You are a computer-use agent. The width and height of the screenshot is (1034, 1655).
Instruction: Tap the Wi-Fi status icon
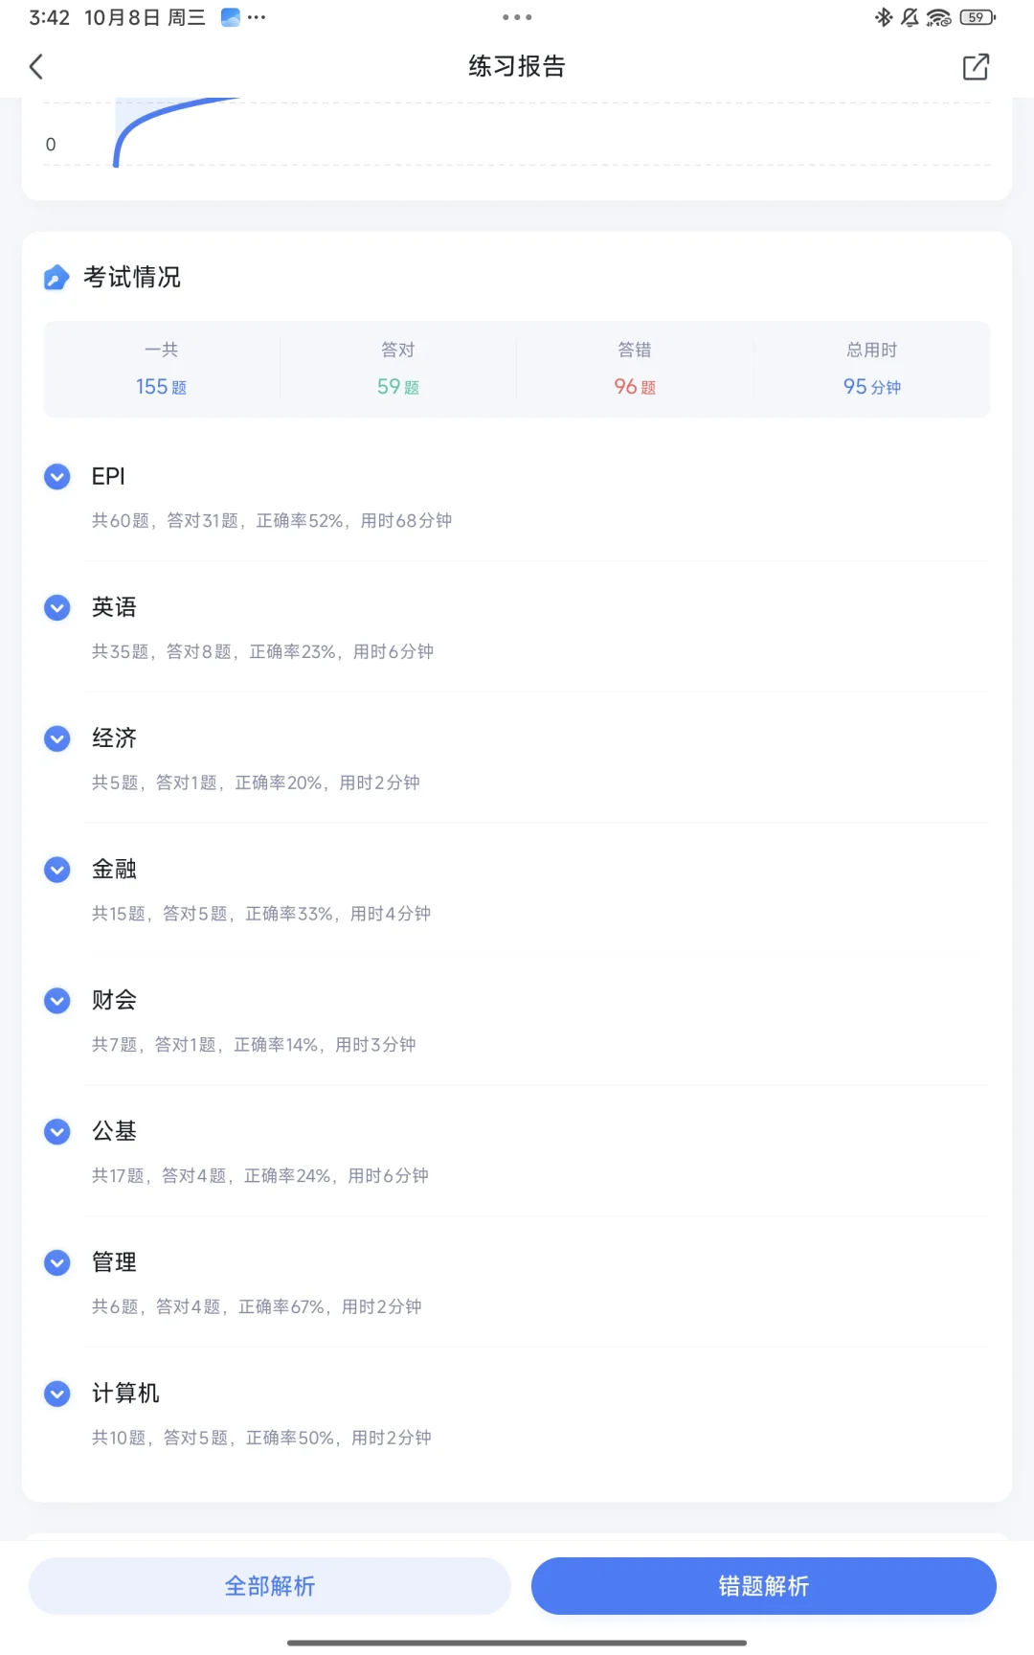point(938,17)
